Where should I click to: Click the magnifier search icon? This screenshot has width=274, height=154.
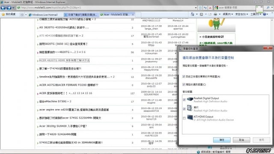tap(268, 8)
